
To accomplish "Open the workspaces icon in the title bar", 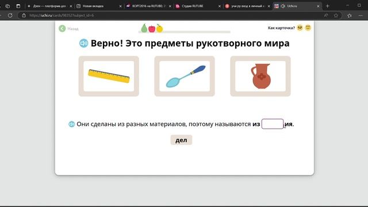I will click(x=7, y=6).
